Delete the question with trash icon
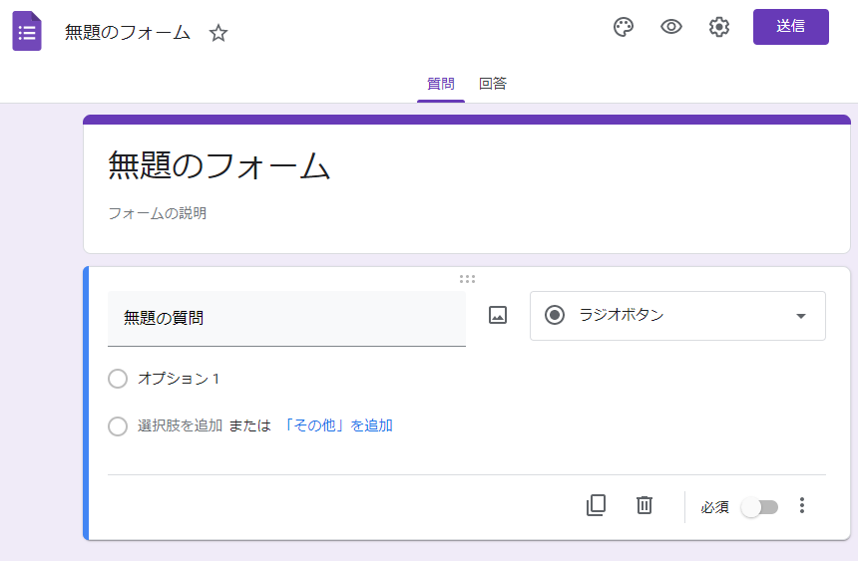The height and width of the screenshot is (561, 858). (x=644, y=505)
